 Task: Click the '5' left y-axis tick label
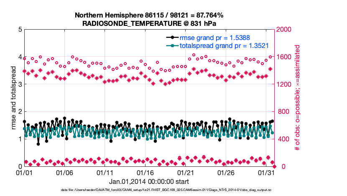(x=20, y=30)
